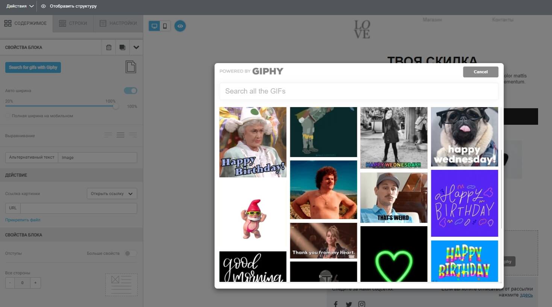Open the Открыть ссылку dropdown
Image resolution: width=552 pixels, height=307 pixels.
pyautogui.click(x=112, y=194)
